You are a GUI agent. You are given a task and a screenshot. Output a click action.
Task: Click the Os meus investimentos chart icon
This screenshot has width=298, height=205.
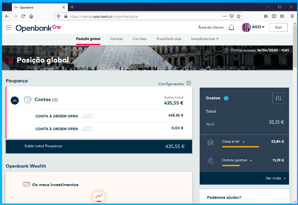[x=26, y=184]
